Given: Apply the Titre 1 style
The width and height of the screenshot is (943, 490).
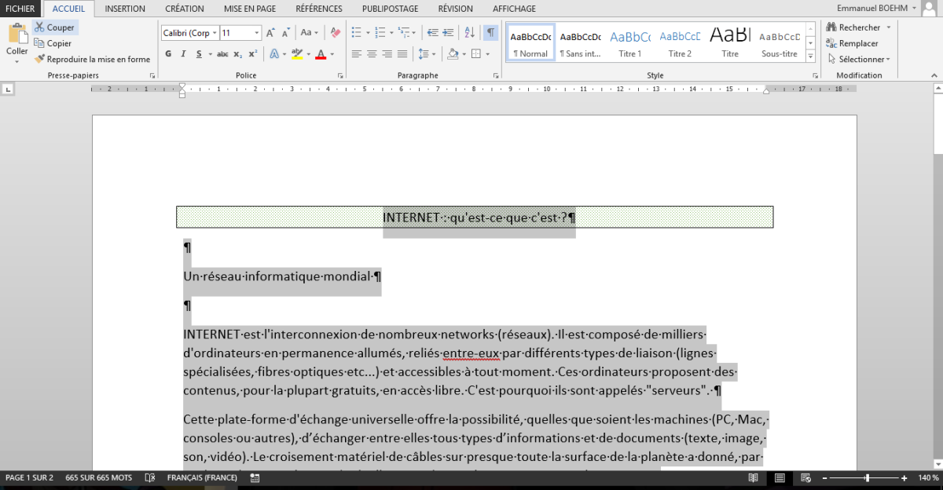Looking at the screenshot, I should 630,43.
